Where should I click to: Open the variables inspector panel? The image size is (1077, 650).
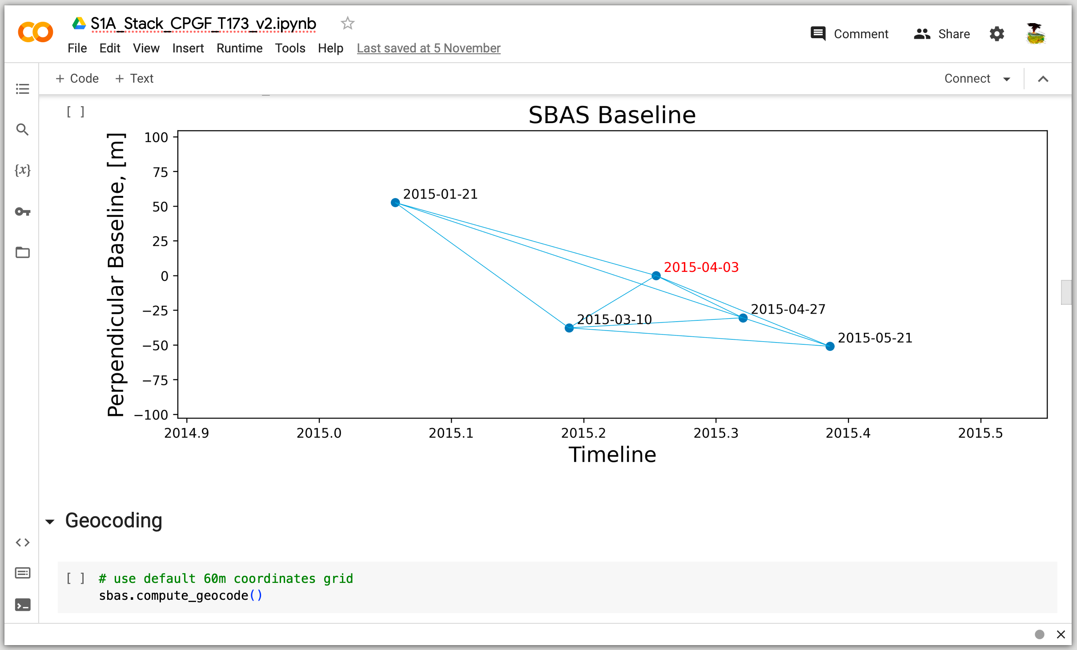click(x=22, y=170)
